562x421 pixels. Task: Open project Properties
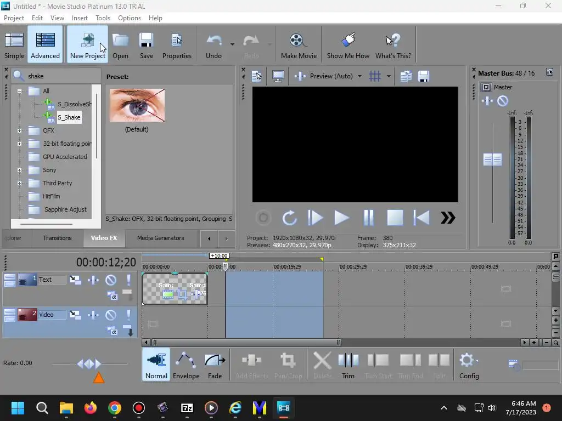click(177, 44)
